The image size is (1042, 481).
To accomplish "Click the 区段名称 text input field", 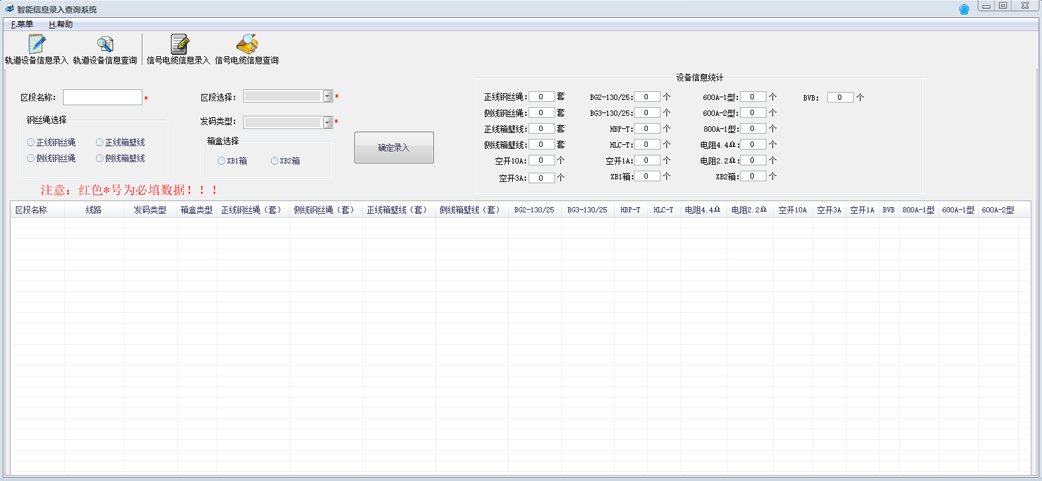I will pyautogui.click(x=103, y=97).
